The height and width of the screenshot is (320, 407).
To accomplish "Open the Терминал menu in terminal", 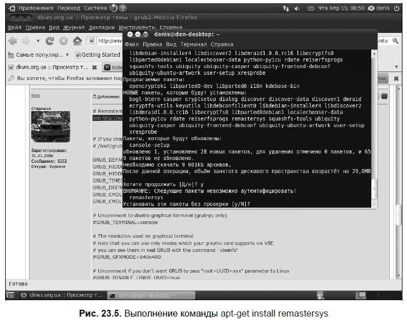I will 194,44.
